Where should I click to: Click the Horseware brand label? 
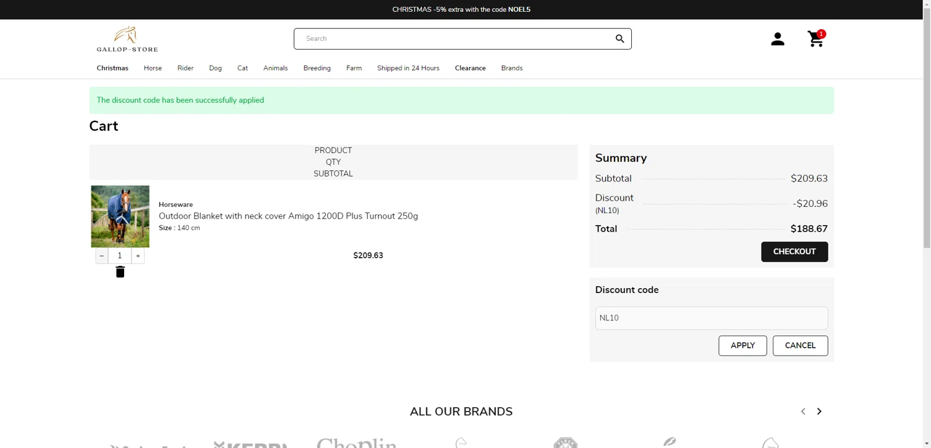click(x=176, y=204)
